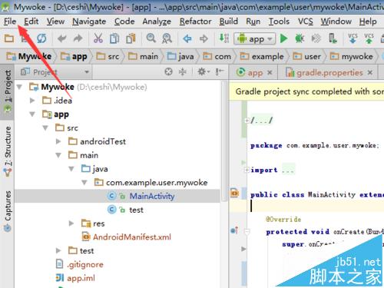
Task: Select the mywoke breadcrumb
Action: tap(351, 56)
